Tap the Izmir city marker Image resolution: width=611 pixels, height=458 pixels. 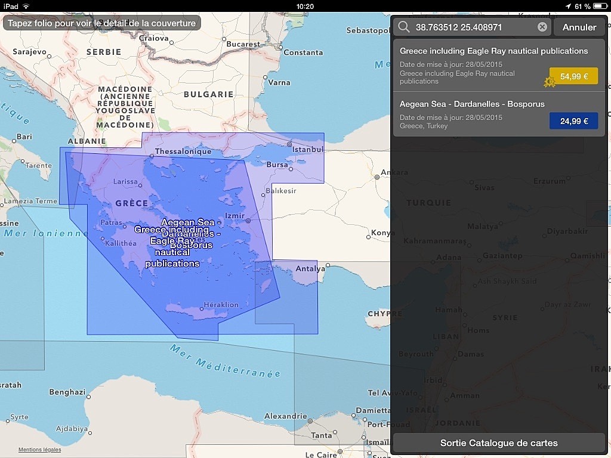(x=248, y=221)
